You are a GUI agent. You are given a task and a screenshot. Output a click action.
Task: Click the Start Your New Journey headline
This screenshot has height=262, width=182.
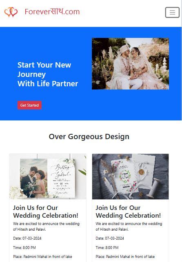click(48, 74)
